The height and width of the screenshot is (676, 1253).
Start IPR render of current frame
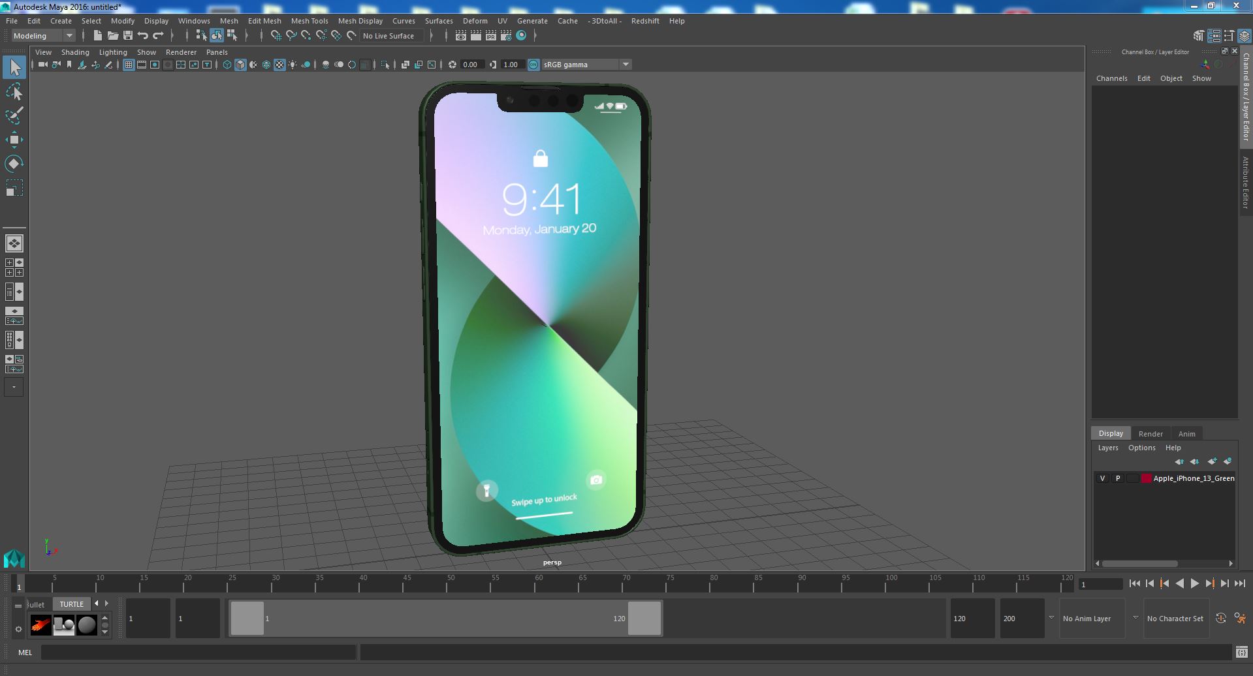[x=490, y=36]
